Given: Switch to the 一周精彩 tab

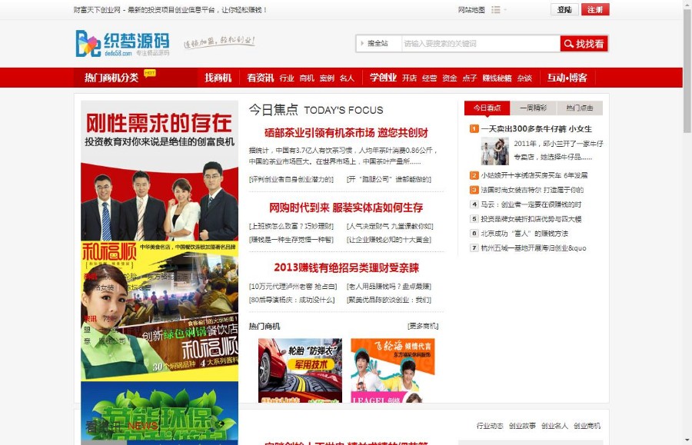Looking at the screenshot, I should click(533, 108).
